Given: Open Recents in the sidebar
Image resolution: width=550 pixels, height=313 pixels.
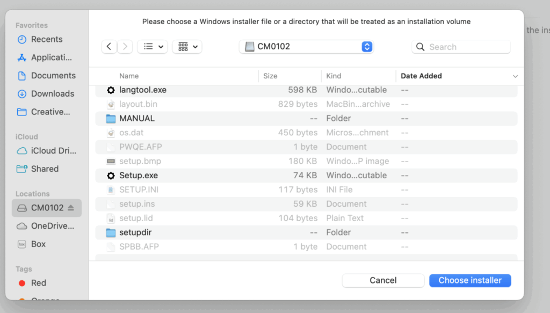Looking at the screenshot, I should point(46,39).
